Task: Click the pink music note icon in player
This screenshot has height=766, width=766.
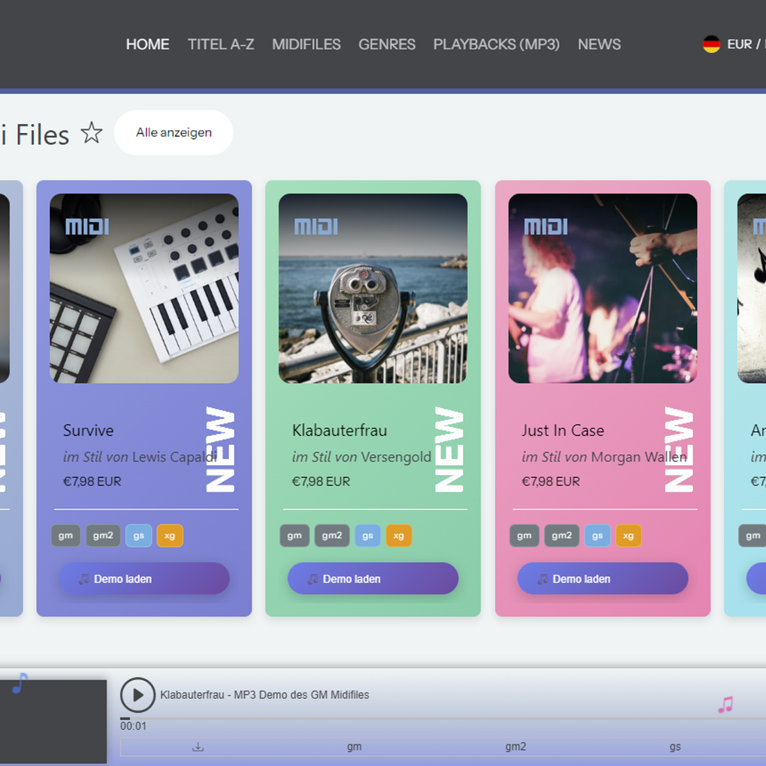Action: tap(725, 705)
